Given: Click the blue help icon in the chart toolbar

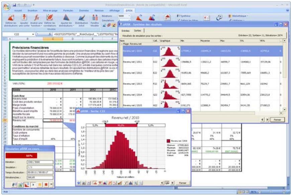Looking at the screenshot, I should (x=79, y=183).
